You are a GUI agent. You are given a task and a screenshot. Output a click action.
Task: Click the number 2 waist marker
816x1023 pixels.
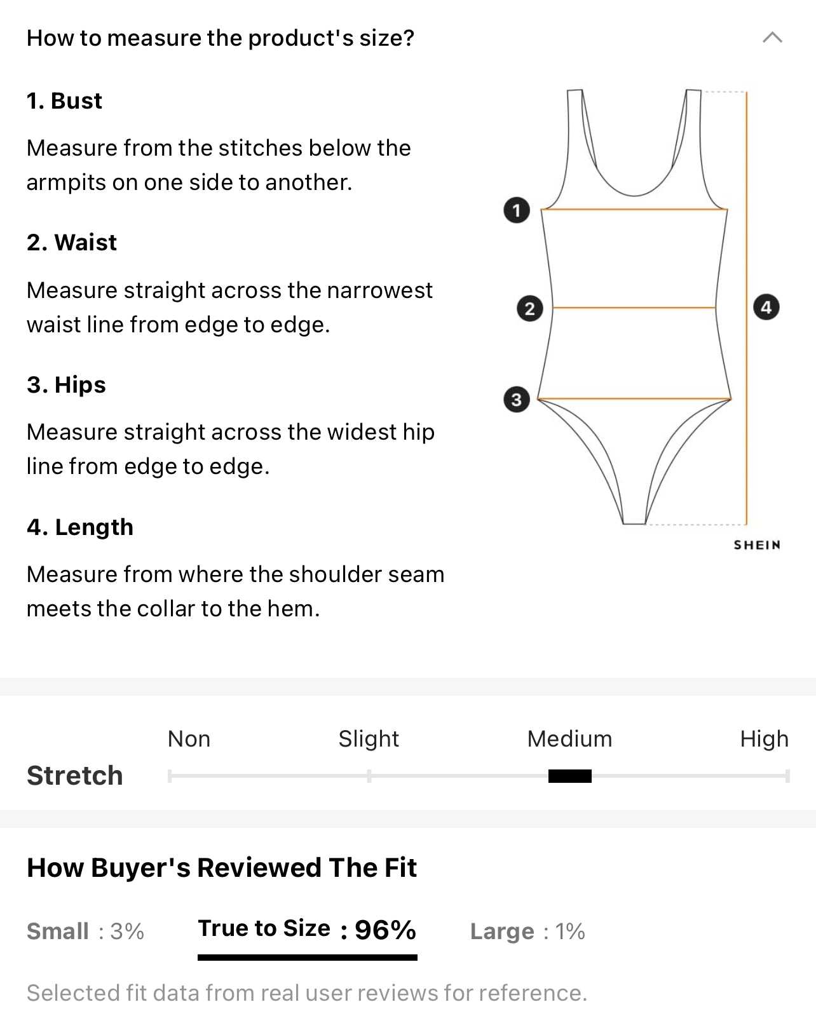[529, 309]
